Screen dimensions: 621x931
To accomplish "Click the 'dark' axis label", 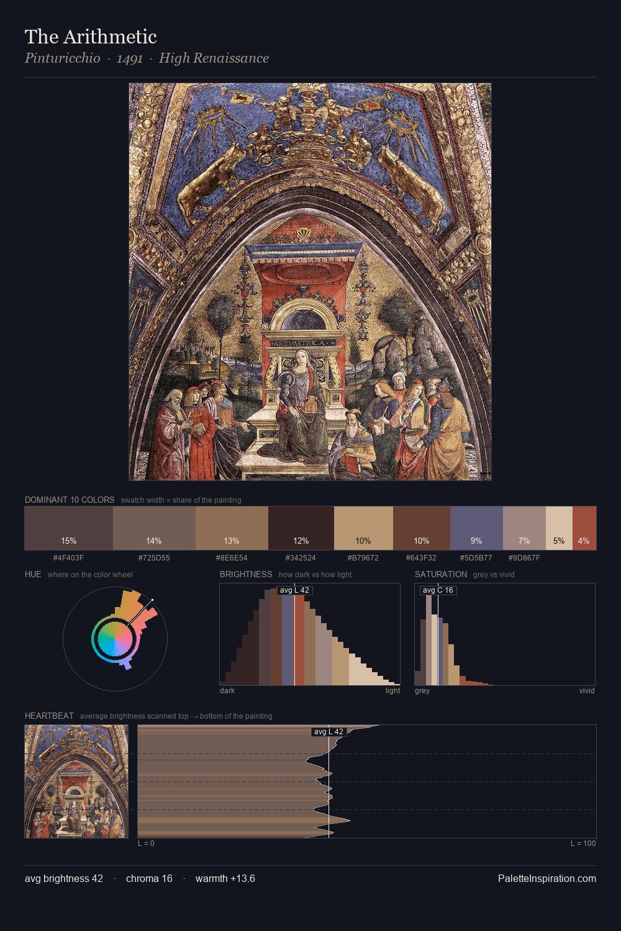I will pyautogui.click(x=227, y=690).
